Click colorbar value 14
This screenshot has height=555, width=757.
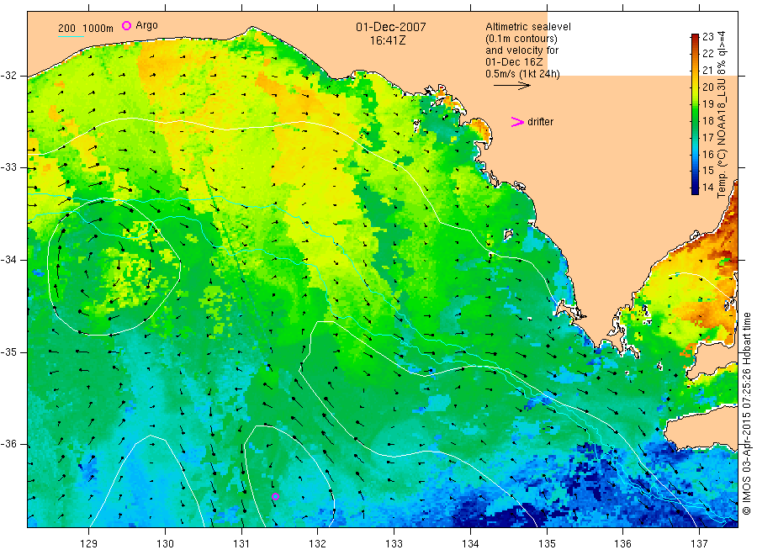707,188
